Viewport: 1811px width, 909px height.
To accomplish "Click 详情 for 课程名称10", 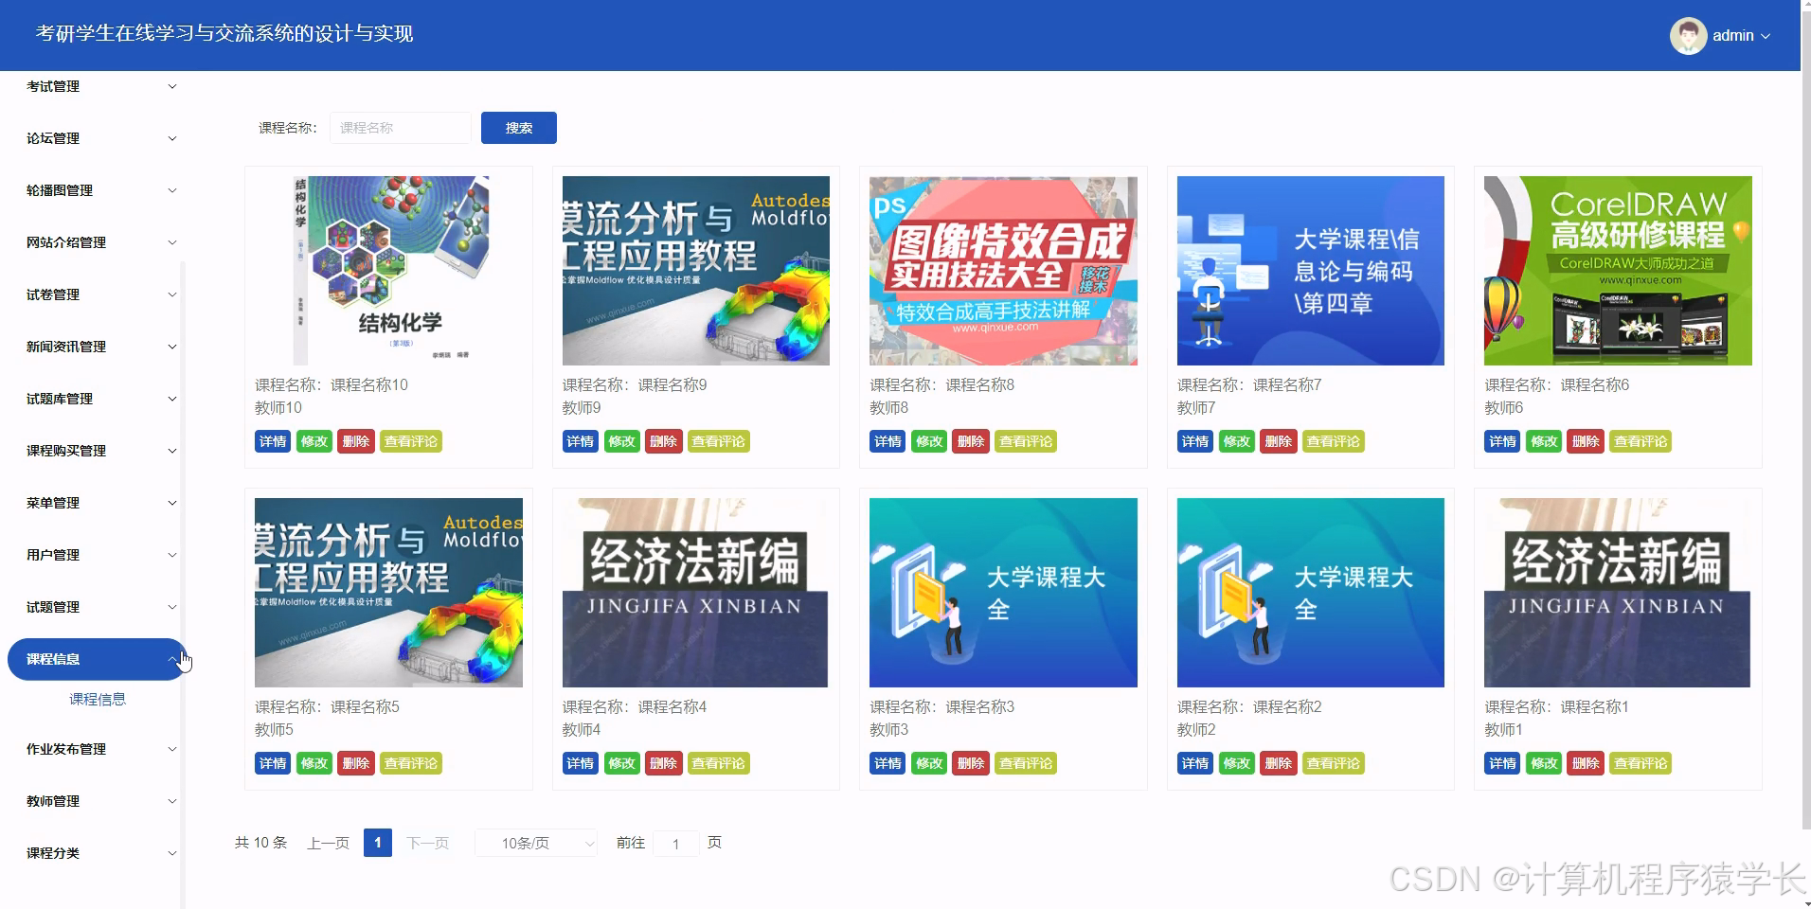I will pyautogui.click(x=272, y=440).
